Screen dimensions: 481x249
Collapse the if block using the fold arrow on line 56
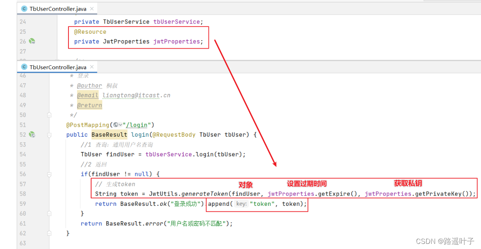[49, 174]
